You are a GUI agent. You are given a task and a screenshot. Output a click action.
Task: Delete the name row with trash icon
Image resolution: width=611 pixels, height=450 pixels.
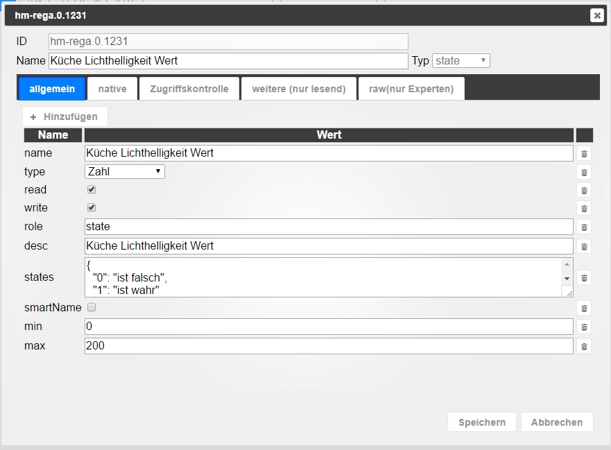584,154
